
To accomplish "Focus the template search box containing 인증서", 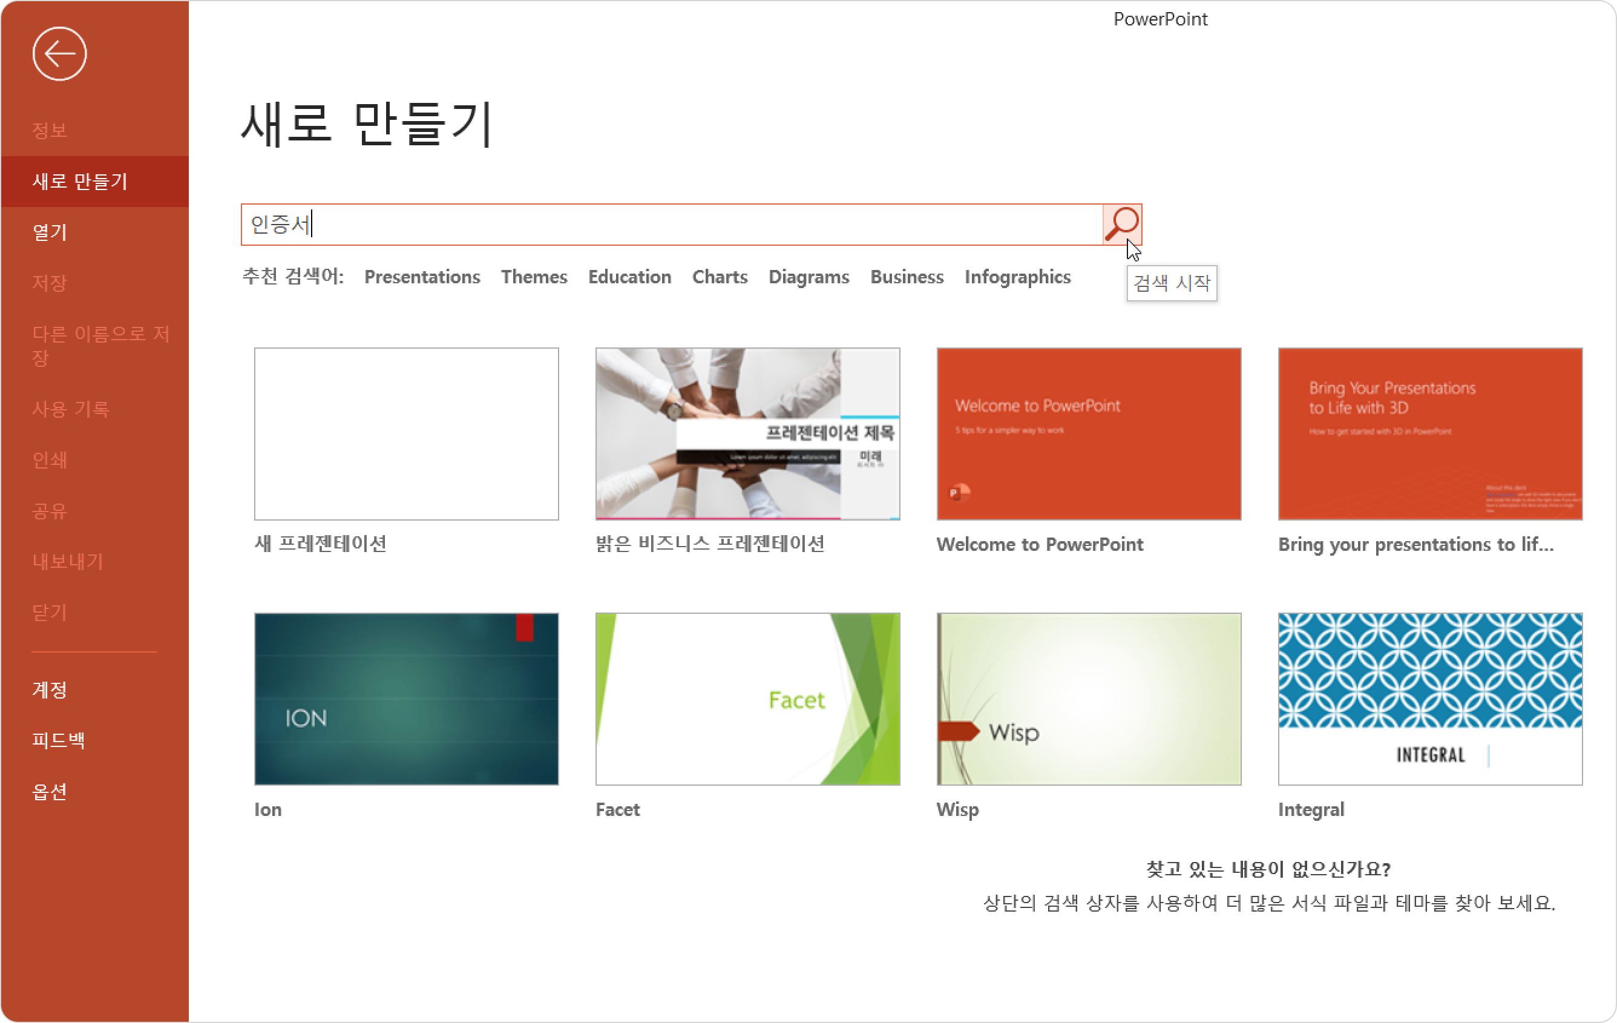I will 672,225.
